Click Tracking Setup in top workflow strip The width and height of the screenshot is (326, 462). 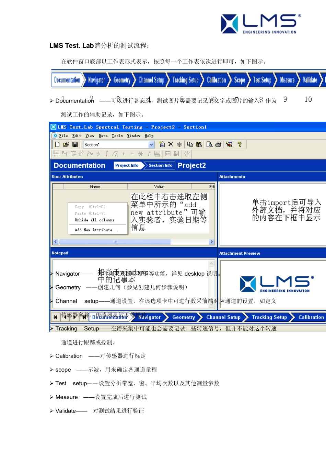185,80
